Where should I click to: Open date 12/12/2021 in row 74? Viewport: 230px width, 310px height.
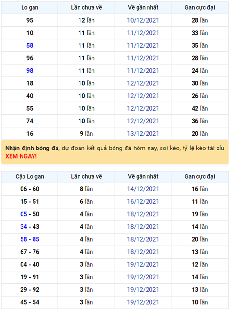click(x=143, y=121)
